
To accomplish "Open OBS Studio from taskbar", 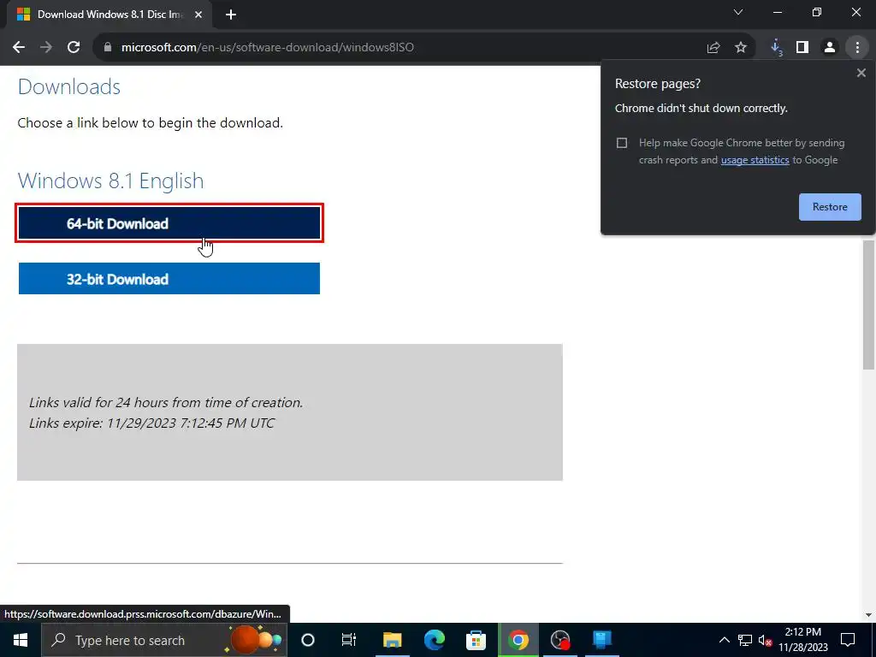I will (560, 640).
